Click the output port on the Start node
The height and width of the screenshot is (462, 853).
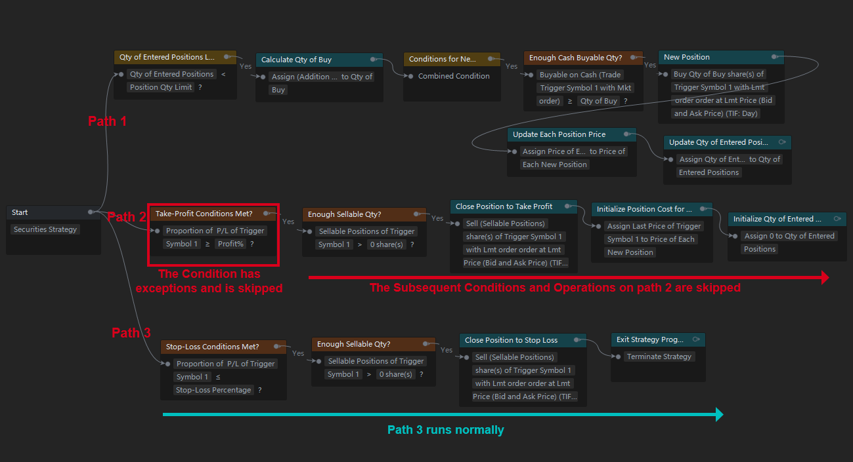[x=91, y=212]
